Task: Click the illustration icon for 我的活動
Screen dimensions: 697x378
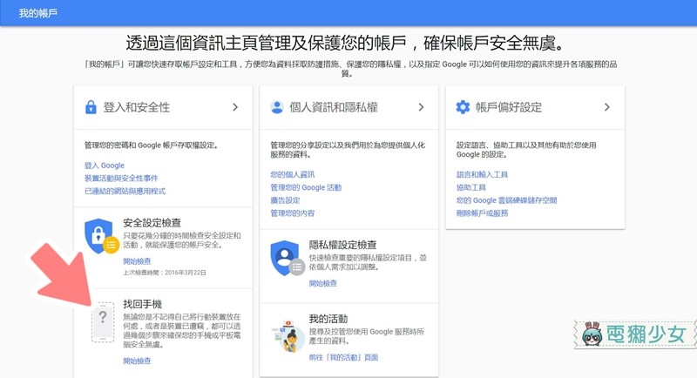Action: tap(288, 336)
